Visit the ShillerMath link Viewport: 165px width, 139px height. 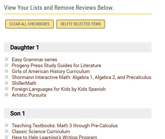24,83
